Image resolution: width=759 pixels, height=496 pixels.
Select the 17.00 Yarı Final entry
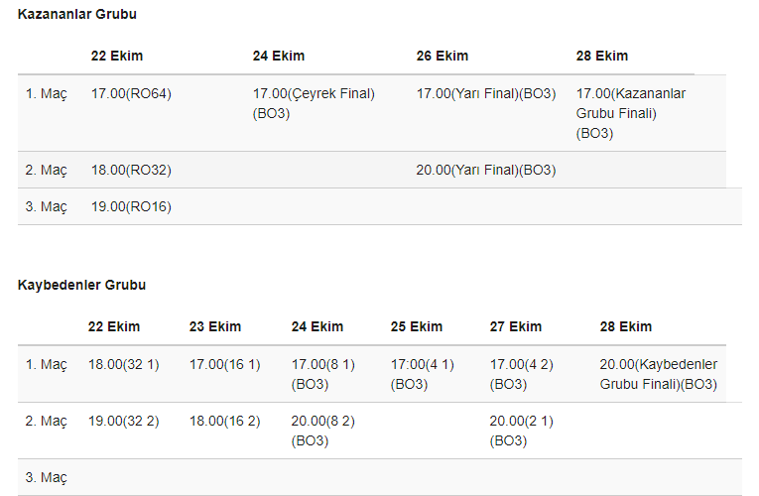(x=485, y=94)
